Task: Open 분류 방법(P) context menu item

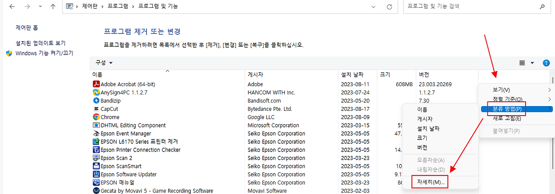Action: [x=516, y=109]
